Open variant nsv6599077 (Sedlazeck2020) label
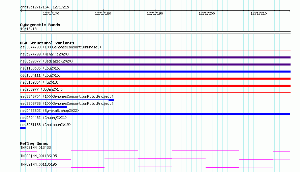 point(47,61)
